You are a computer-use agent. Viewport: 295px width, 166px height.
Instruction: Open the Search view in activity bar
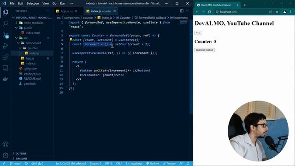6,24
